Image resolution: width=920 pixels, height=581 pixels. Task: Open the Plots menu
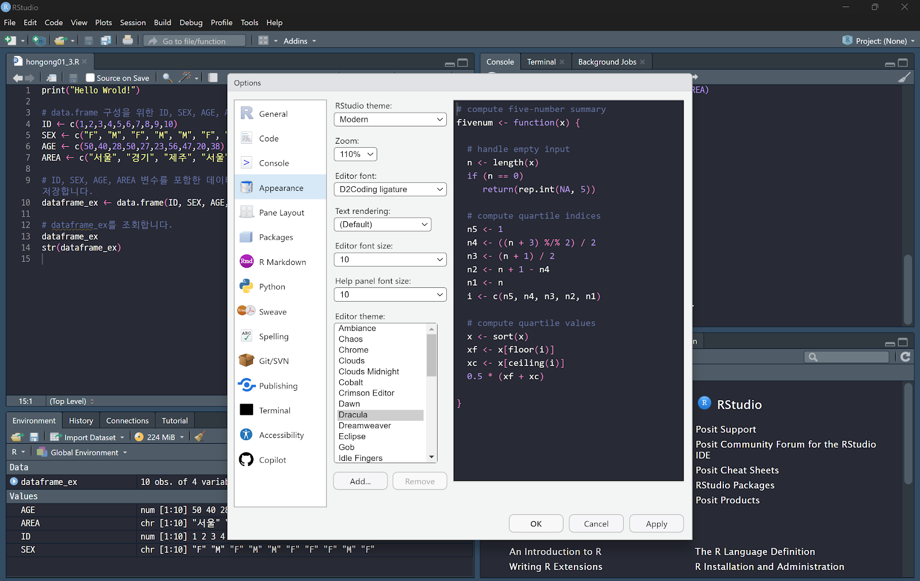(x=103, y=22)
